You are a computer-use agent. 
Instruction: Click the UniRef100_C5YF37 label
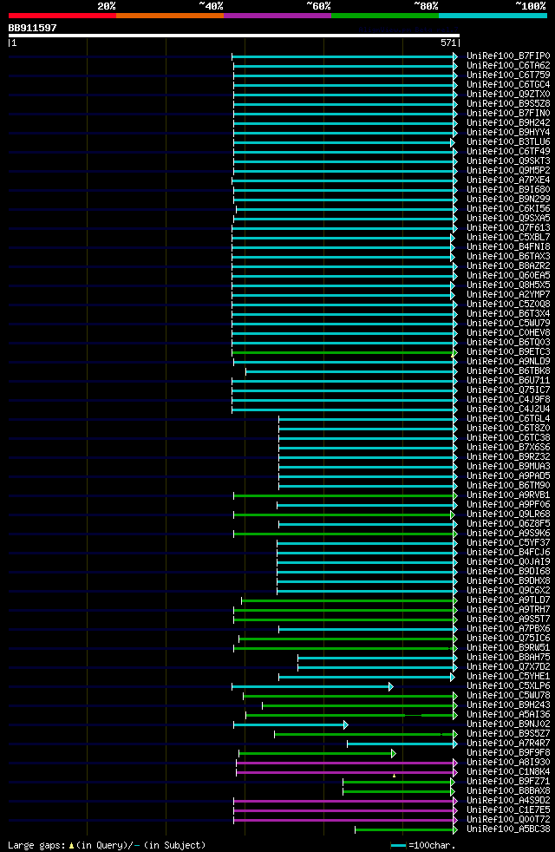tap(508, 543)
